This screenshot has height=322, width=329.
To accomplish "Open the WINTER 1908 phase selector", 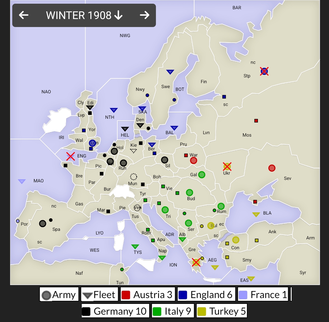I will tap(84, 15).
